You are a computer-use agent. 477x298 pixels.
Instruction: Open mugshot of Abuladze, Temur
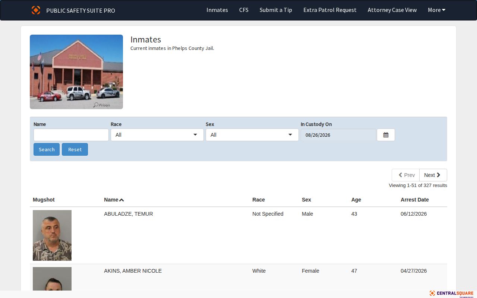pos(52,235)
